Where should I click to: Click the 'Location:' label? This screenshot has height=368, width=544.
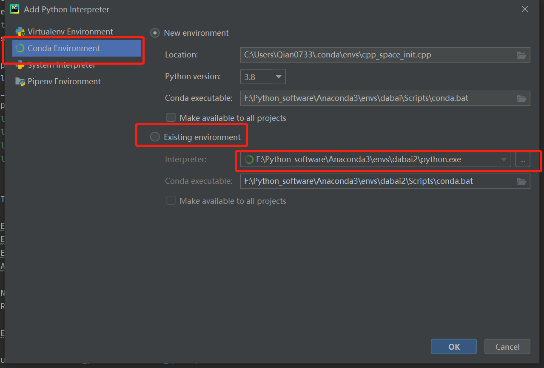pos(182,55)
